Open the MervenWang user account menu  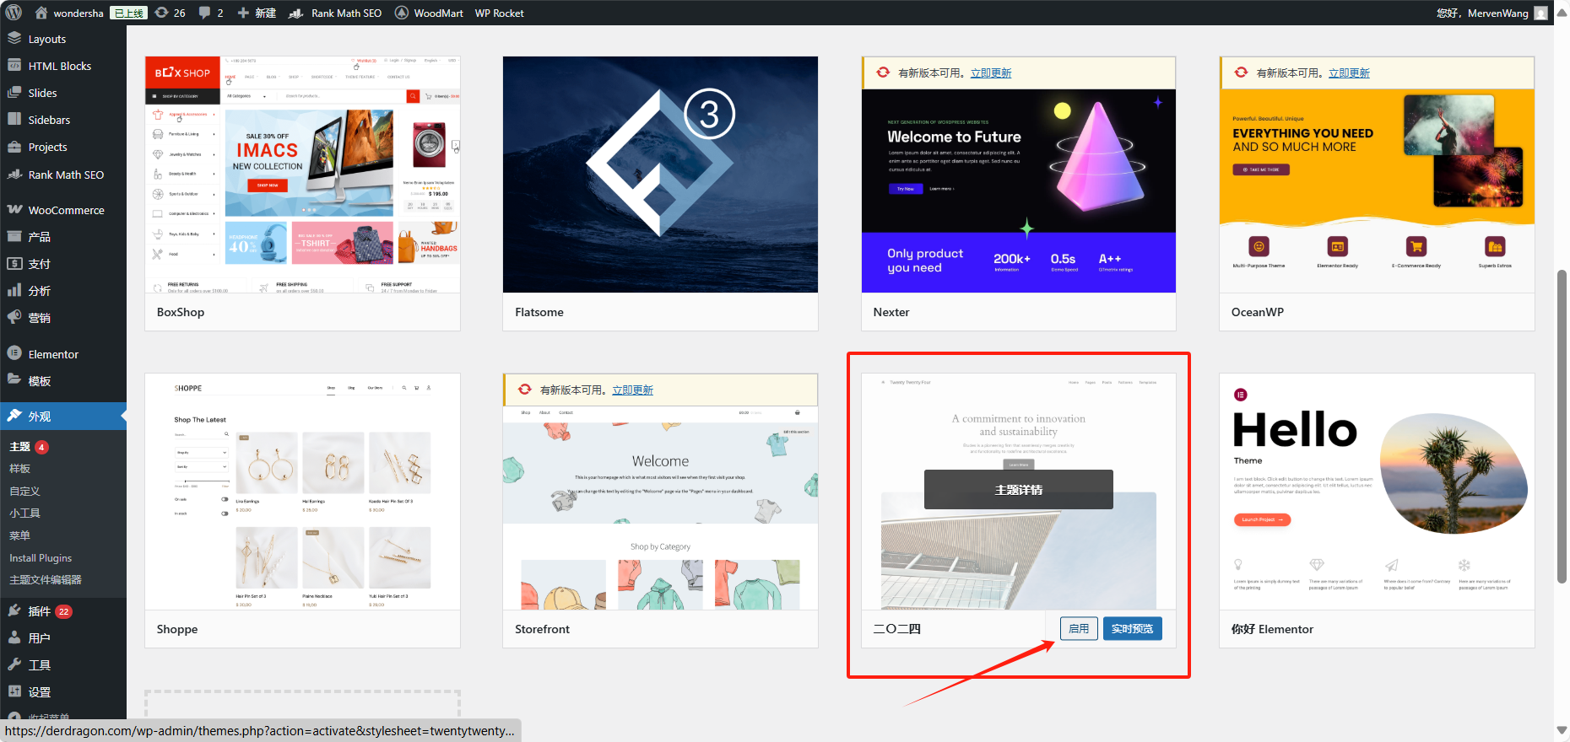tap(1497, 13)
